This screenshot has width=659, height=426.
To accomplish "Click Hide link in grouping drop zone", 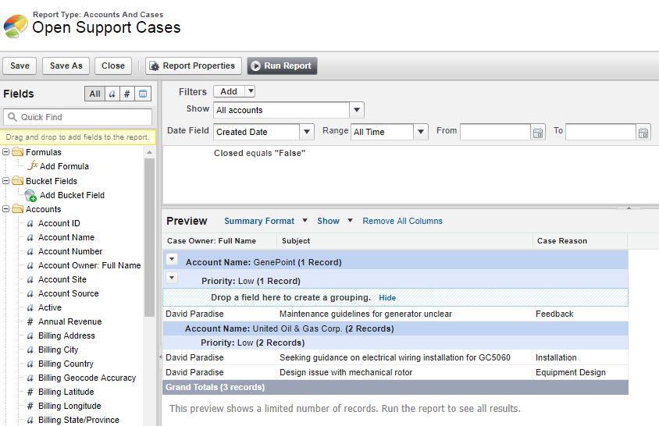I will click(387, 298).
